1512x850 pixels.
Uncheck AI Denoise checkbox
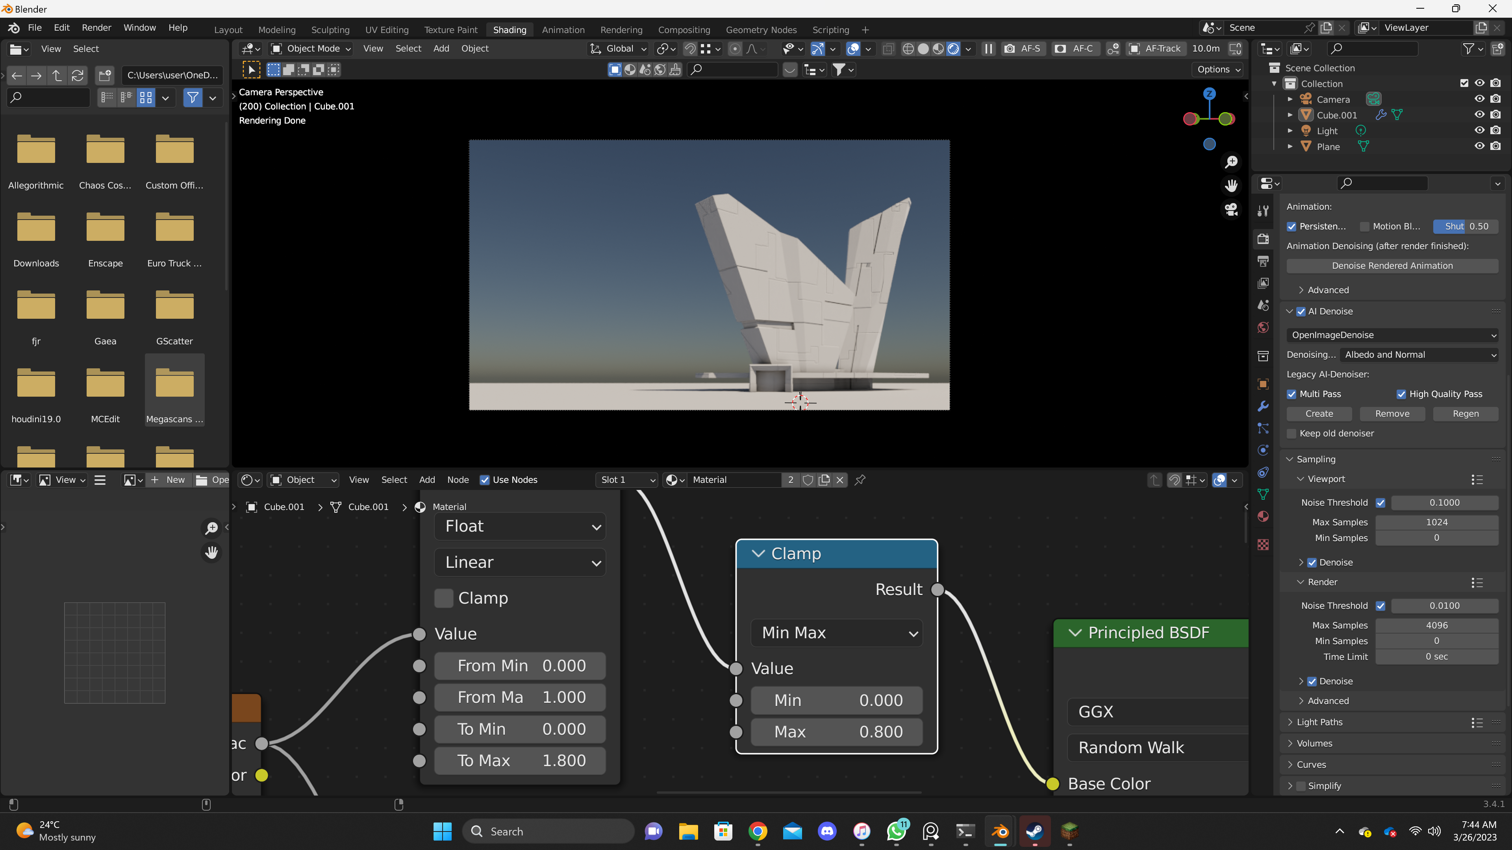[x=1301, y=312]
